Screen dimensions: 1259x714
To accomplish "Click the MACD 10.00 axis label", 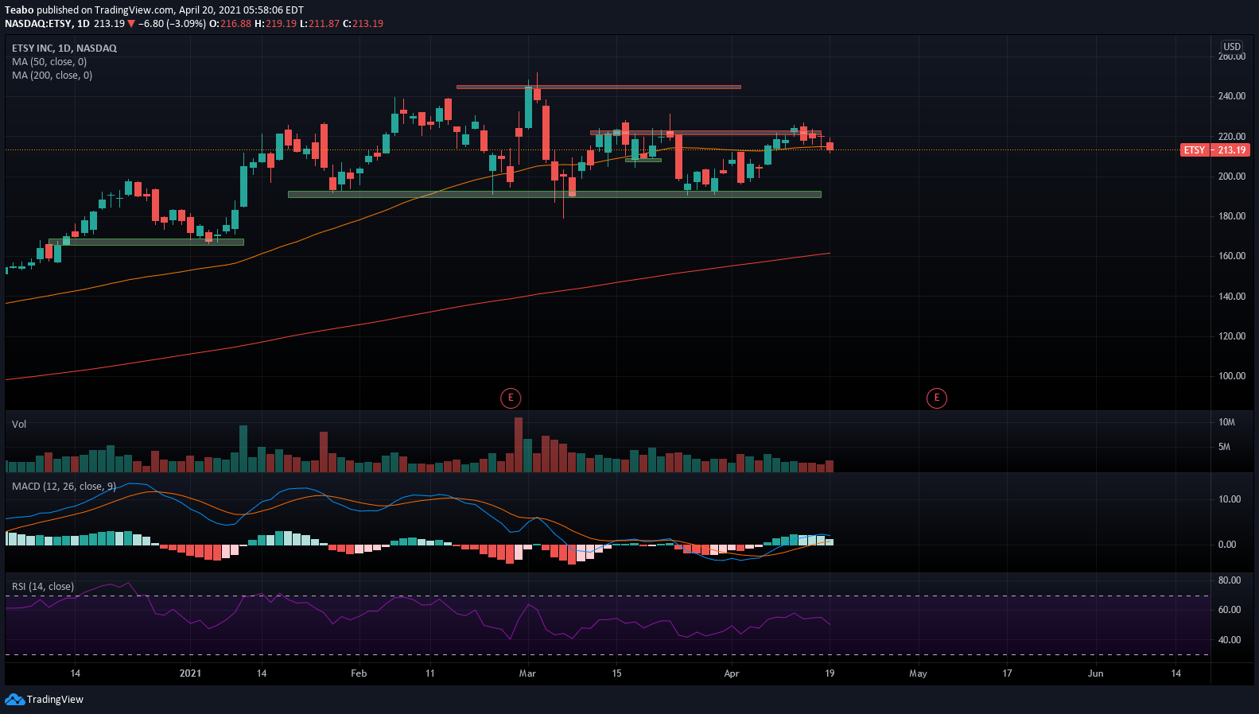I will point(1230,499).
